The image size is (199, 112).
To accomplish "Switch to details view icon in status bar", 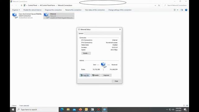I will tap(184, 105).
